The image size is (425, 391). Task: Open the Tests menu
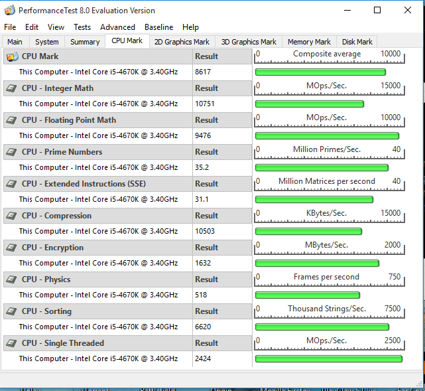click(82, 27)
